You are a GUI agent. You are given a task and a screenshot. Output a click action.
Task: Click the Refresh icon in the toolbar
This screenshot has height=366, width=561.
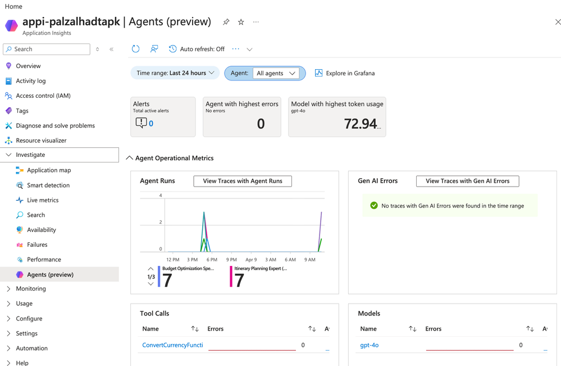coord(135,49)
